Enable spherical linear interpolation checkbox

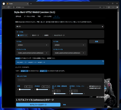[88, 87]
